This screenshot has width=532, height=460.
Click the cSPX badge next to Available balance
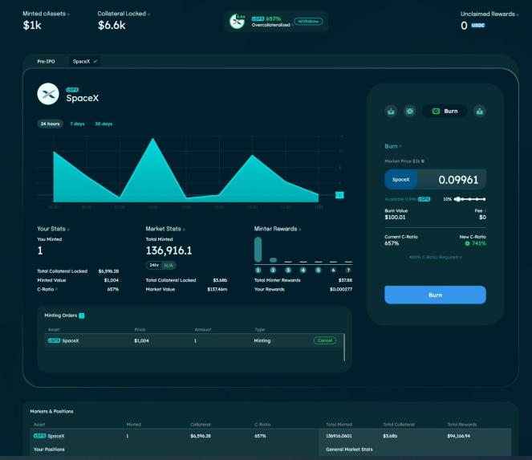(x=424, y=199)
